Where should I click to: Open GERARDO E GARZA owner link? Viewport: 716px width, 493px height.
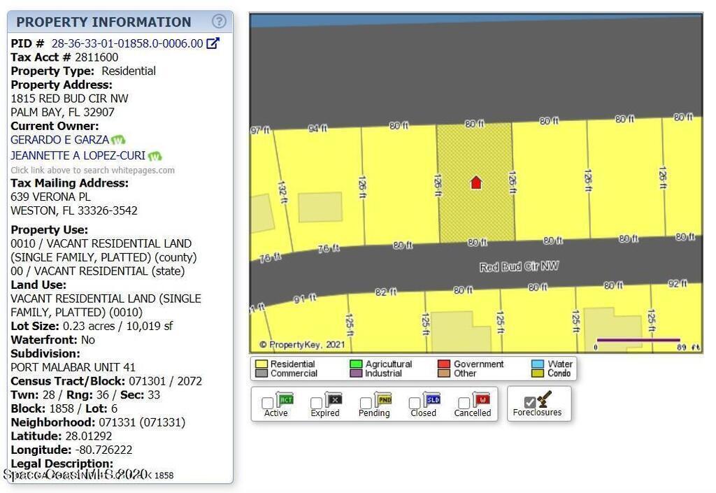(59, 140)
